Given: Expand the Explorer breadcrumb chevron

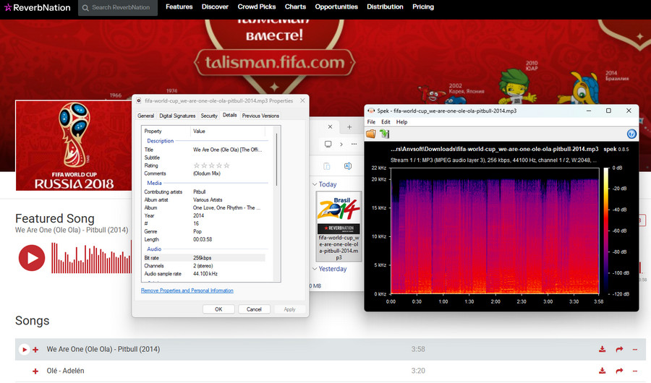Looking at the screenshot, I should (x=341, y=145).
